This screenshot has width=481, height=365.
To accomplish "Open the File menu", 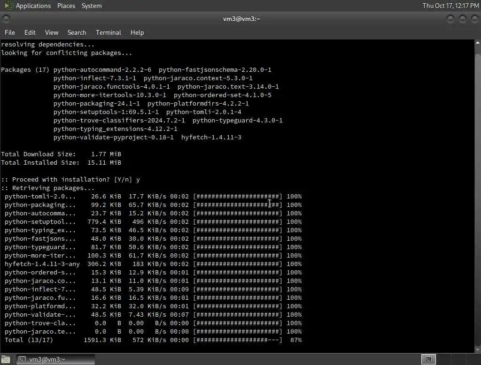I will click(x=10, y=32).
